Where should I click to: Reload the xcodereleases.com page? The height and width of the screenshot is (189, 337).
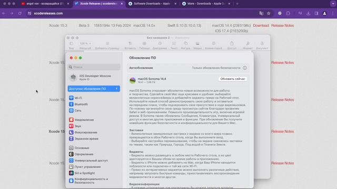coord(20,13)
